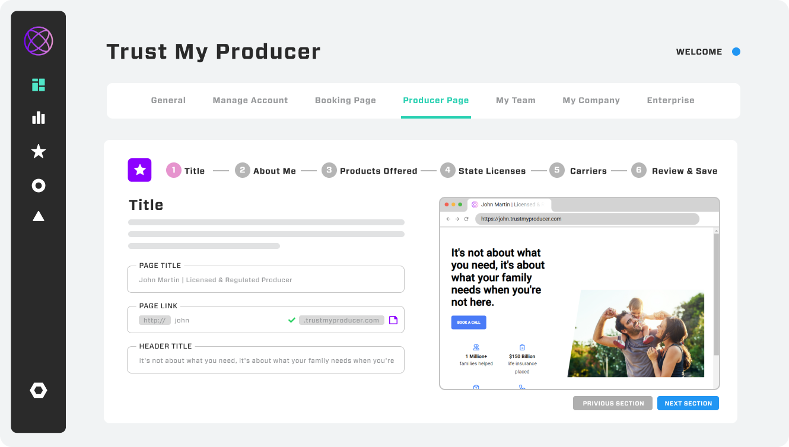Screen dimensions: 789x447
Task: Click the 'Trust My Producer' heading
Action: coord(214,52)
